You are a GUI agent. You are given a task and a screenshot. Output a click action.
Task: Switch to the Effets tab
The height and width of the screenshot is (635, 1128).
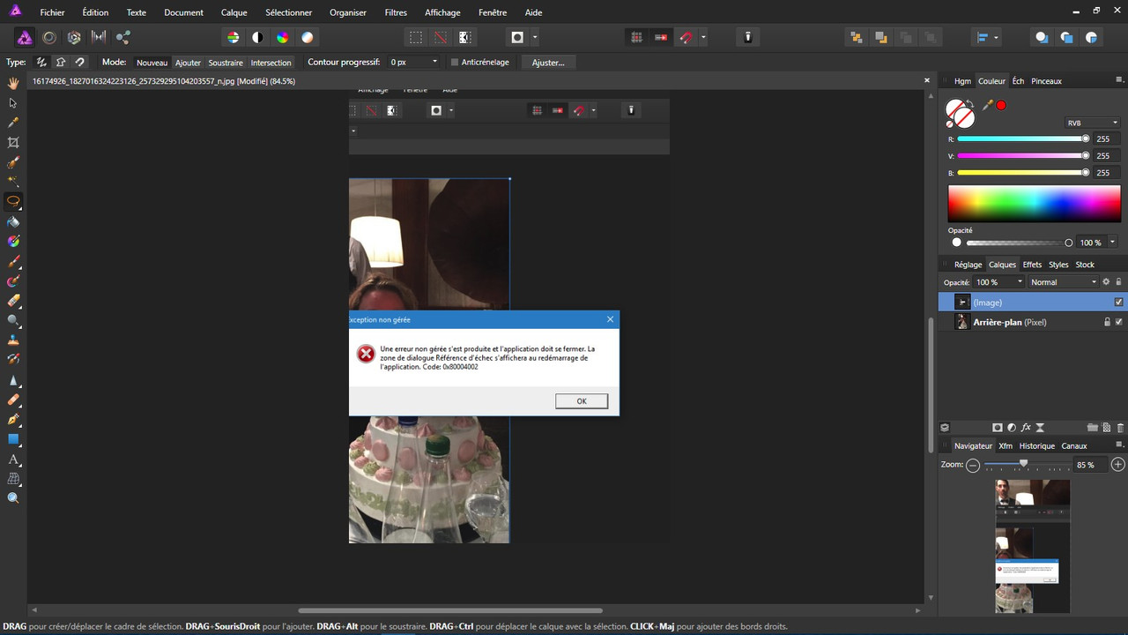pyautogui.click(x=1032, y=265)
